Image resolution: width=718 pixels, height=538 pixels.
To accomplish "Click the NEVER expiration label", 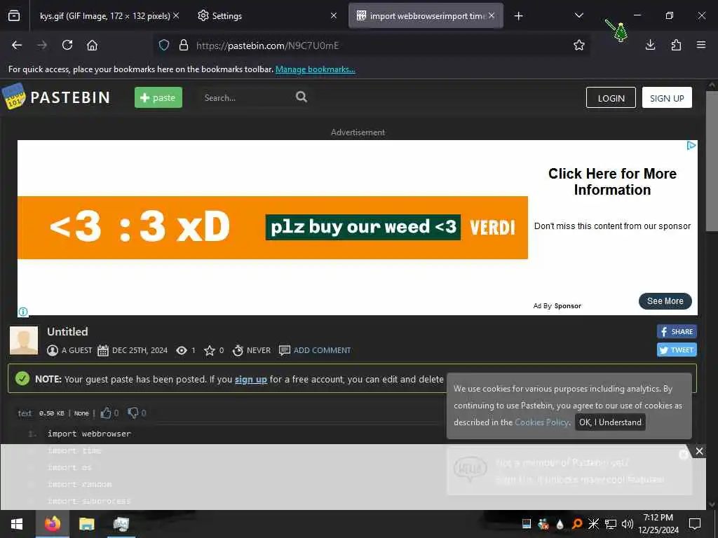I will click(258, 350).
